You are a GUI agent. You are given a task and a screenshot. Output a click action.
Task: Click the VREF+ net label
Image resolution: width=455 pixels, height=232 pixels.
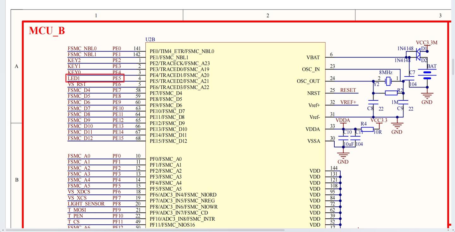pyautogui.click(x=348, y=102)
